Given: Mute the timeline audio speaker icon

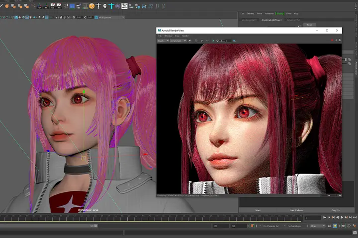Looking at the screenshot, I should coord(343,226).
